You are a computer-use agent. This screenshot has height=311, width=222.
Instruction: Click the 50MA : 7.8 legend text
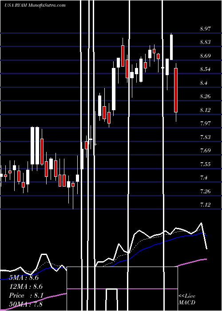[x=26, y=304]
